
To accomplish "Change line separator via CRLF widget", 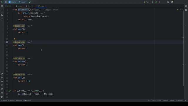I will coord(154,100).
